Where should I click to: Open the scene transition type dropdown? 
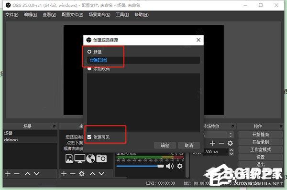click(219, 135)
